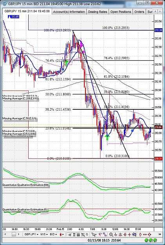
Task: Select the Moving Average (O,5,S,0,0) label
Action: (19, 134)
